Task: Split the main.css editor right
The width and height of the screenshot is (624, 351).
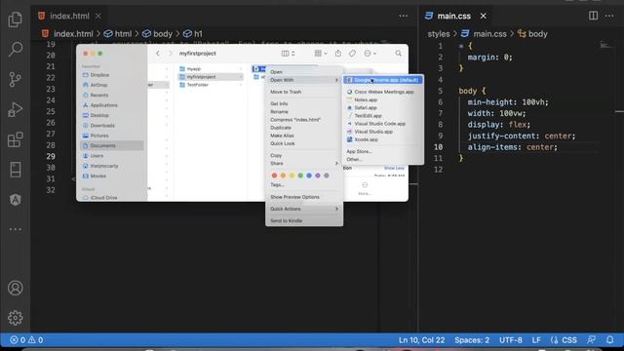Action: (x=593, y=16)
